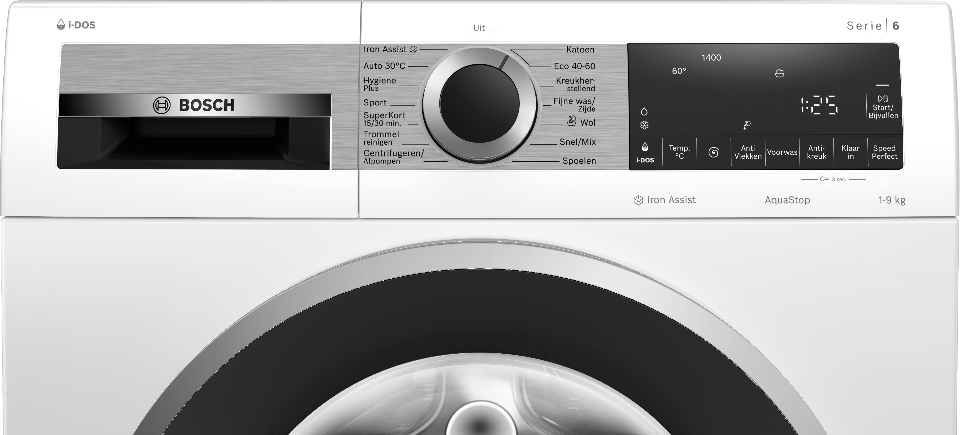Screen dimensions: 960x435
Task: Click the detergent droplet indicator on display
Action: (644, 111)
